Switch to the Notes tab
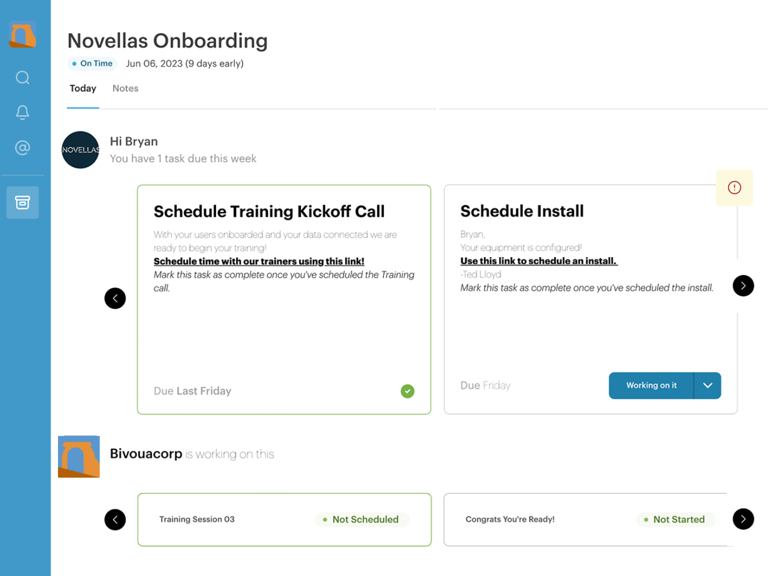This screenshot has height=576, width=768. 125,88
